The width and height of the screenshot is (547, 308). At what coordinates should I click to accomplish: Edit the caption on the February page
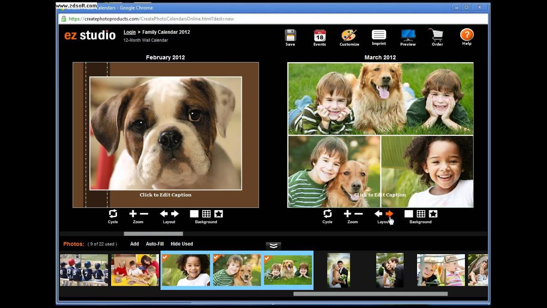click(x=165, y=195)
